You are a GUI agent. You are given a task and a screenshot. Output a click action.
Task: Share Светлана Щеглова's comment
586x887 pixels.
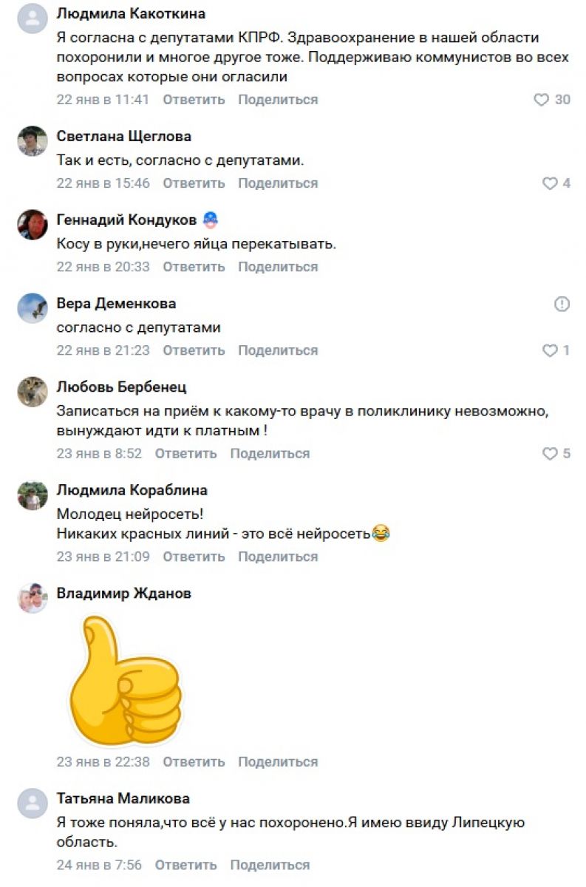pyautogui.click(x=278, y=183)
